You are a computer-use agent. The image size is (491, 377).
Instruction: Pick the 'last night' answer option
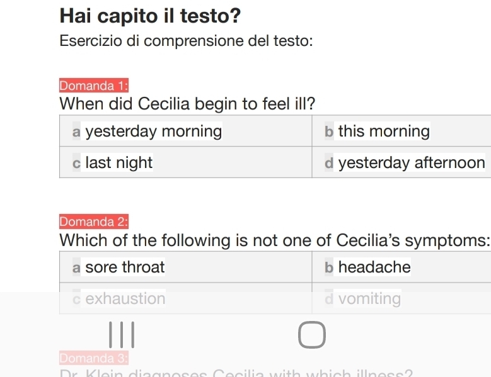(119, 163)
